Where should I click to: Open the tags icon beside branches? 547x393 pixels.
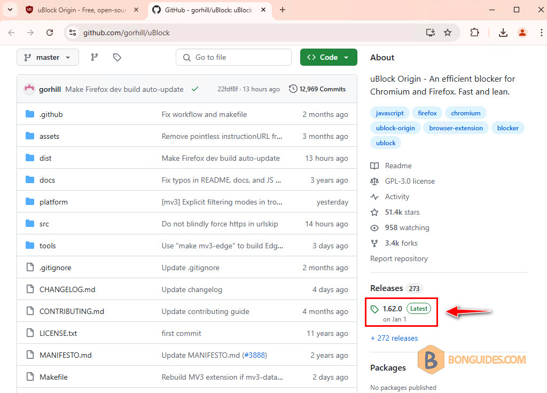(117, 57)
